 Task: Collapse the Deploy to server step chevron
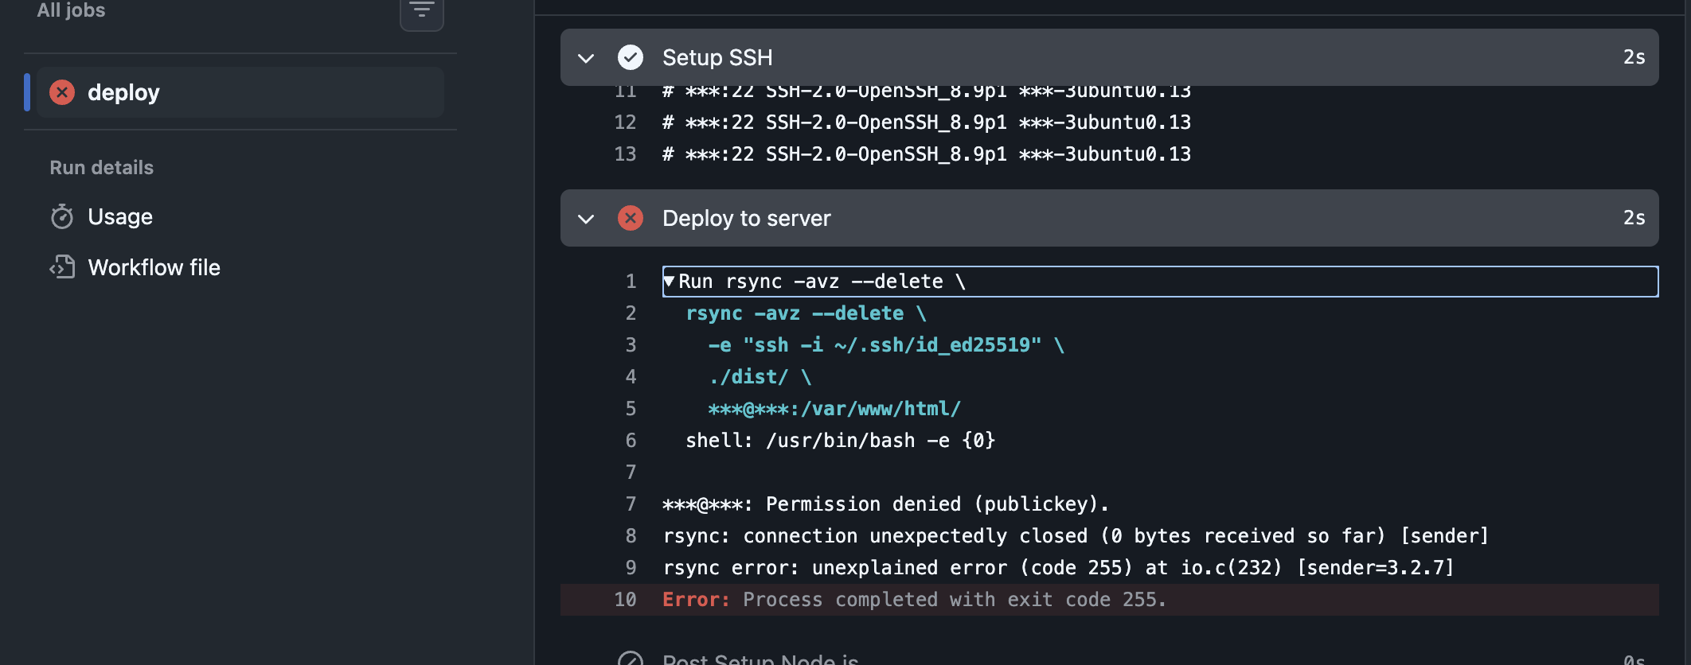[586, 219]
